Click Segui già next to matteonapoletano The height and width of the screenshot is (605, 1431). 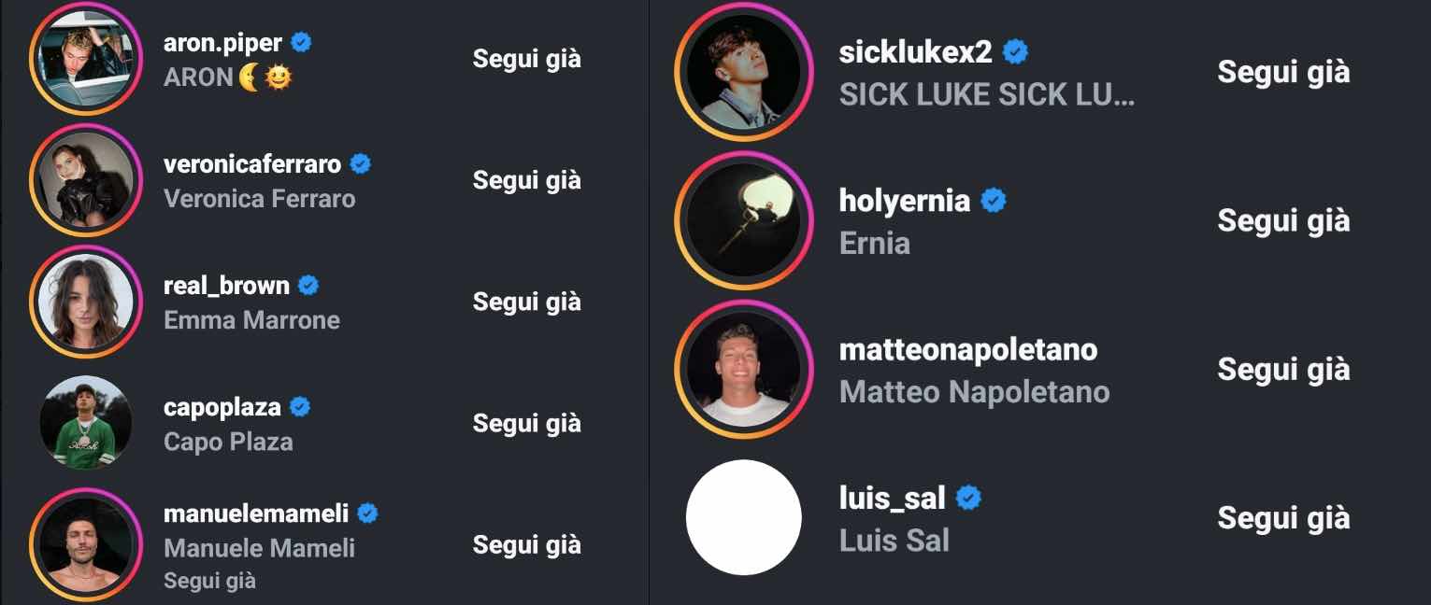pyautogui.click(x=1283, y=369)
